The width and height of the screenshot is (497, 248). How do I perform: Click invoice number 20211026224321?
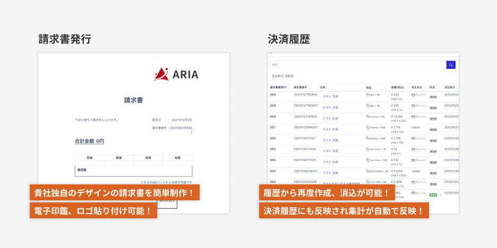click(305, 171)
